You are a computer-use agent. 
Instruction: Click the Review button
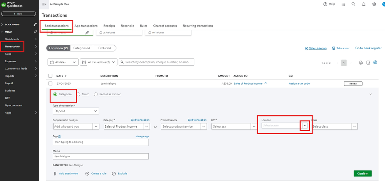pyautogui.click(x=353, y=84)
